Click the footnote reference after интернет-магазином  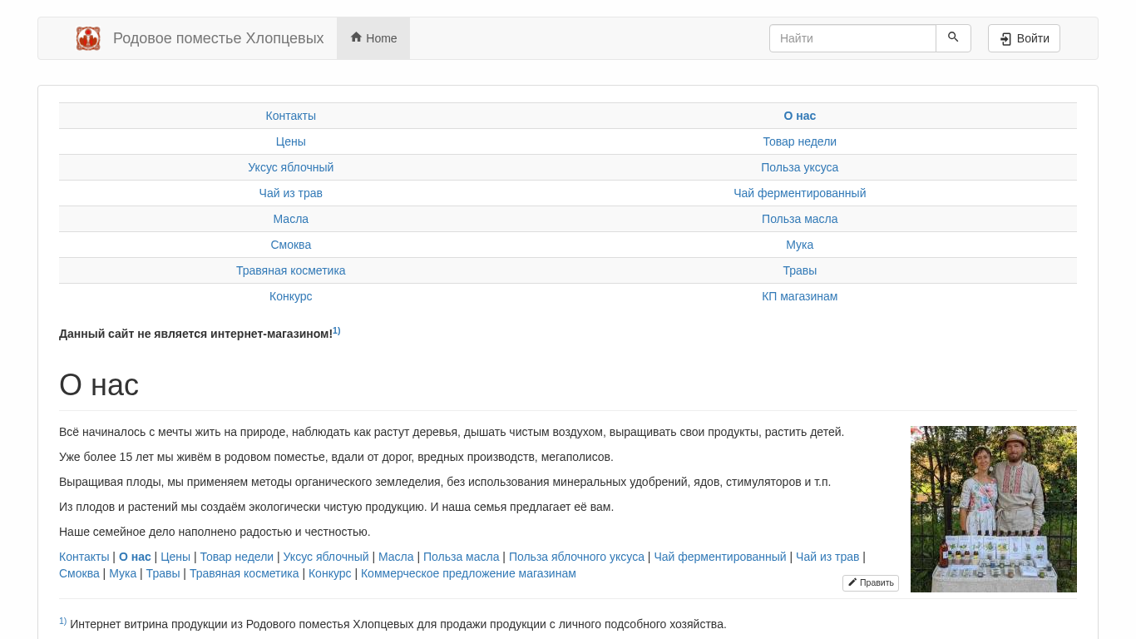click(337, 331)
